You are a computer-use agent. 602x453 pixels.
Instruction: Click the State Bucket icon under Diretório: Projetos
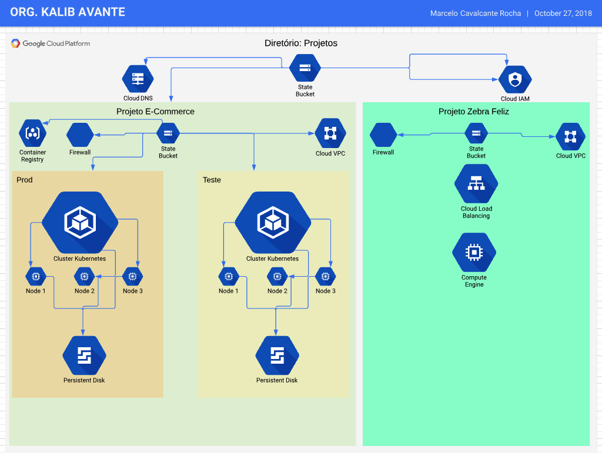point(305,68)
